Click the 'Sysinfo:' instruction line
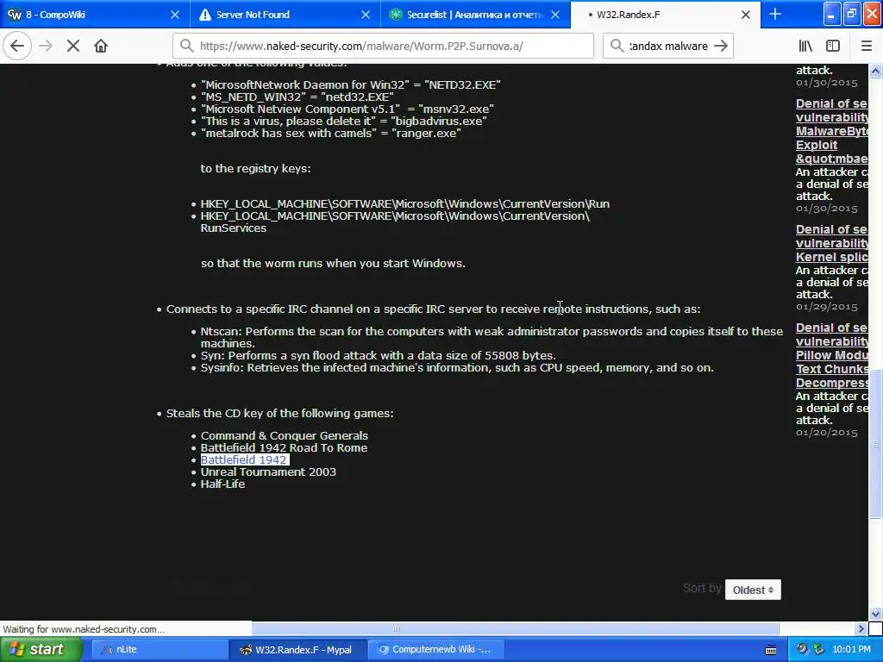 [457, 367]
